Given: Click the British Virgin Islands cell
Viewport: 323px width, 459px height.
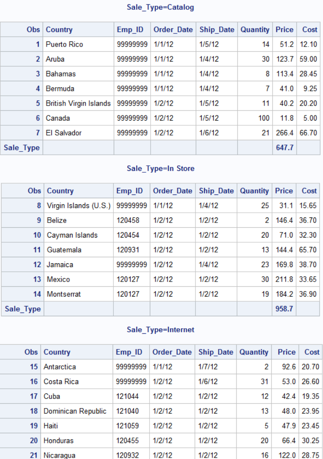Looking at the screenshot, I should [78, 103].
